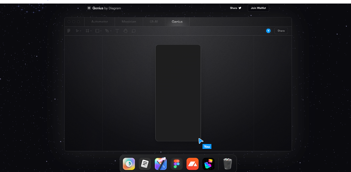Viewport: 351px width, 172px height.
Task: Select the Pen tool
Action: coord(107,31)
